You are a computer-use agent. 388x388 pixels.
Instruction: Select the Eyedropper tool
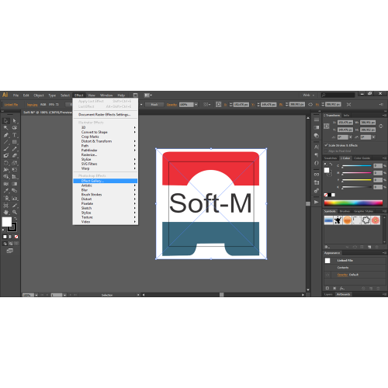point(6,191)
